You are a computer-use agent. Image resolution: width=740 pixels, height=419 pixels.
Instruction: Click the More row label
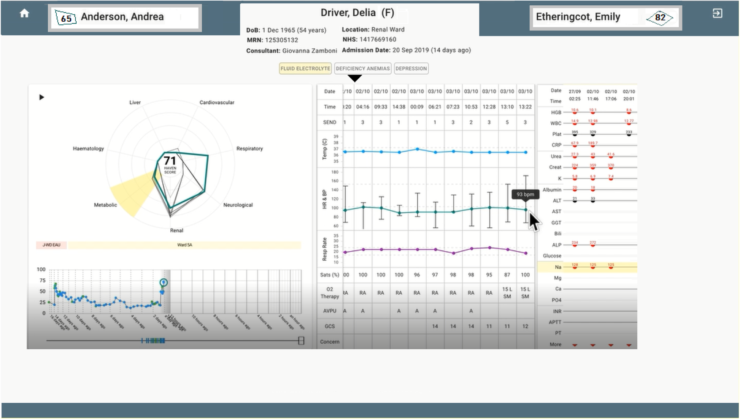point(555,344)
